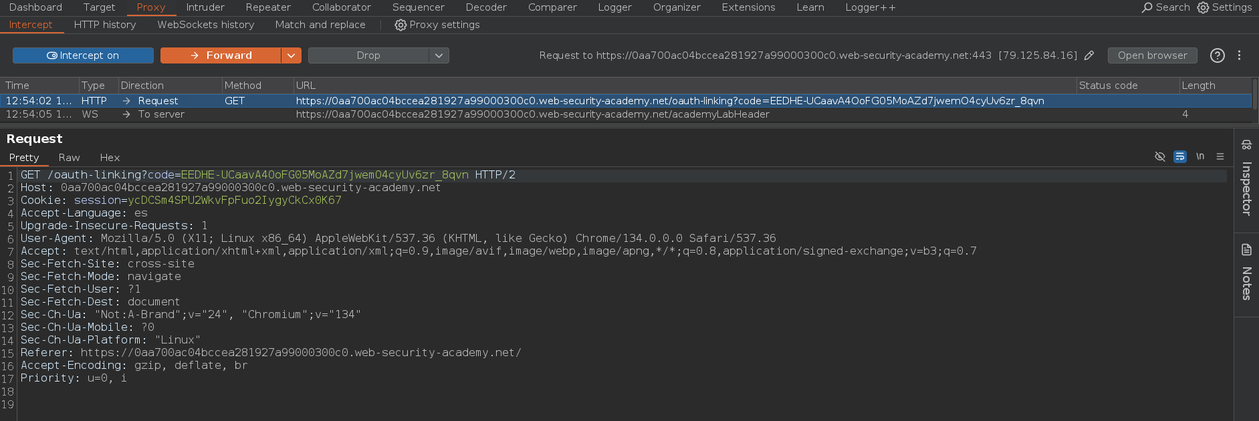Image resolution: width=1259 pixels, height=421 pixels.
Task: Toggle word wrap in request editor
Action: (x=1180, y=156)
